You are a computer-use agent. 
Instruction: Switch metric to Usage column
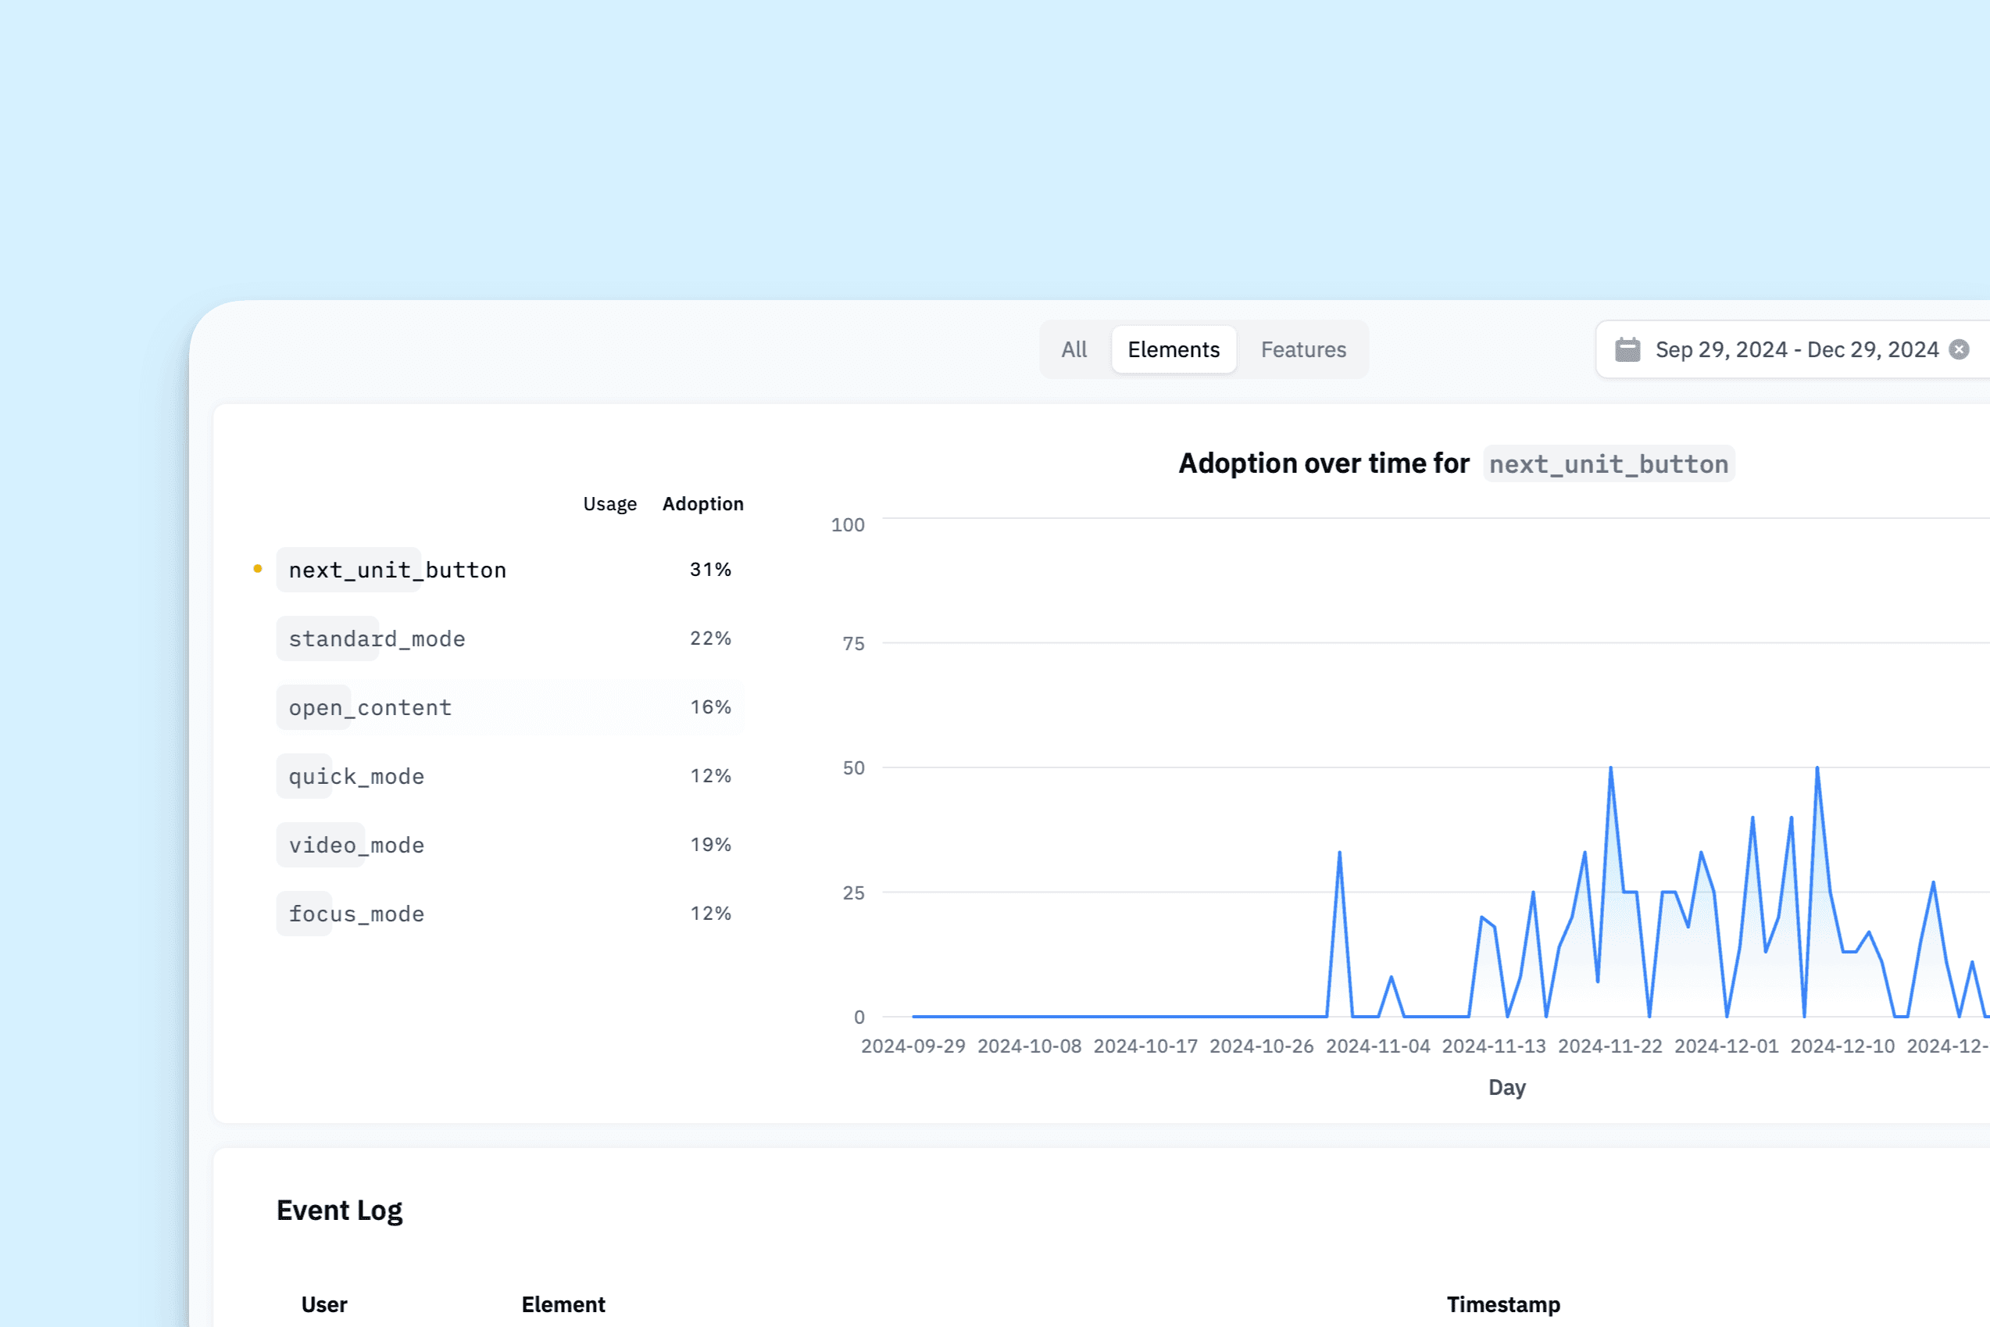point(609,504)
